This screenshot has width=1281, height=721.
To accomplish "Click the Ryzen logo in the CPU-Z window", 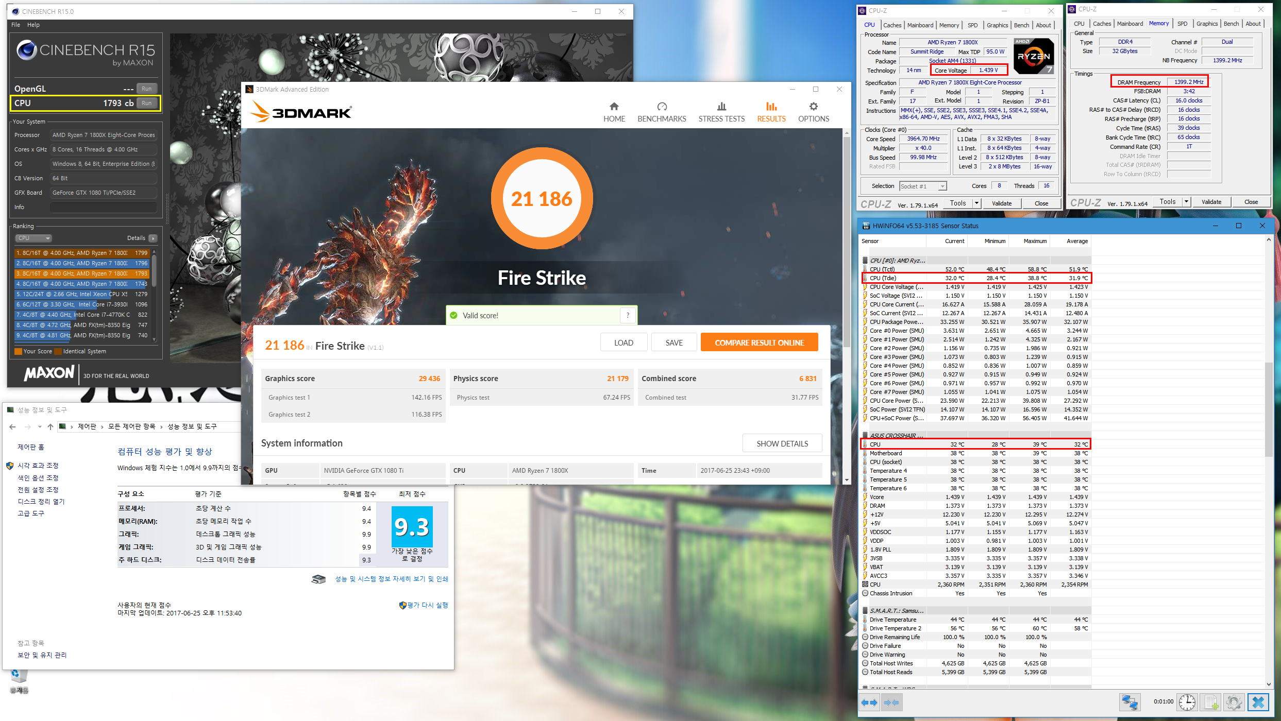I will [1033, 56].
